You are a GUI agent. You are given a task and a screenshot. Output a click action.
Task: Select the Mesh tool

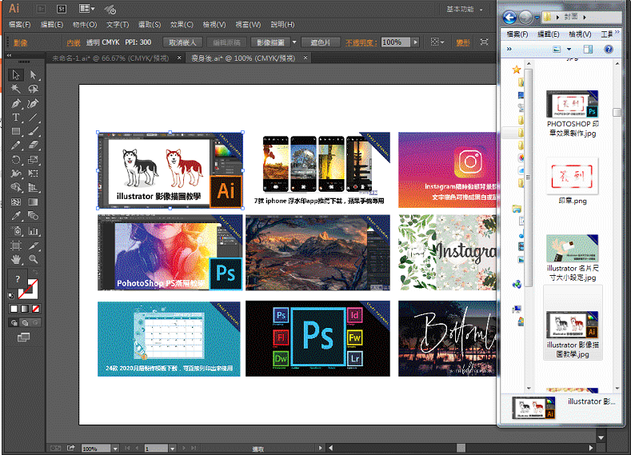coord(16,202)
